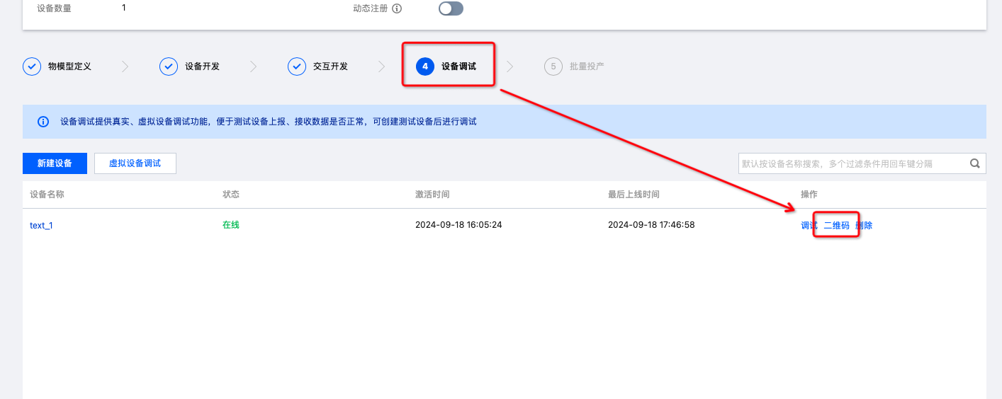Open the text_1 device link
The width and height of the screenshot is (1002, 399).
(x=41, y=226)
